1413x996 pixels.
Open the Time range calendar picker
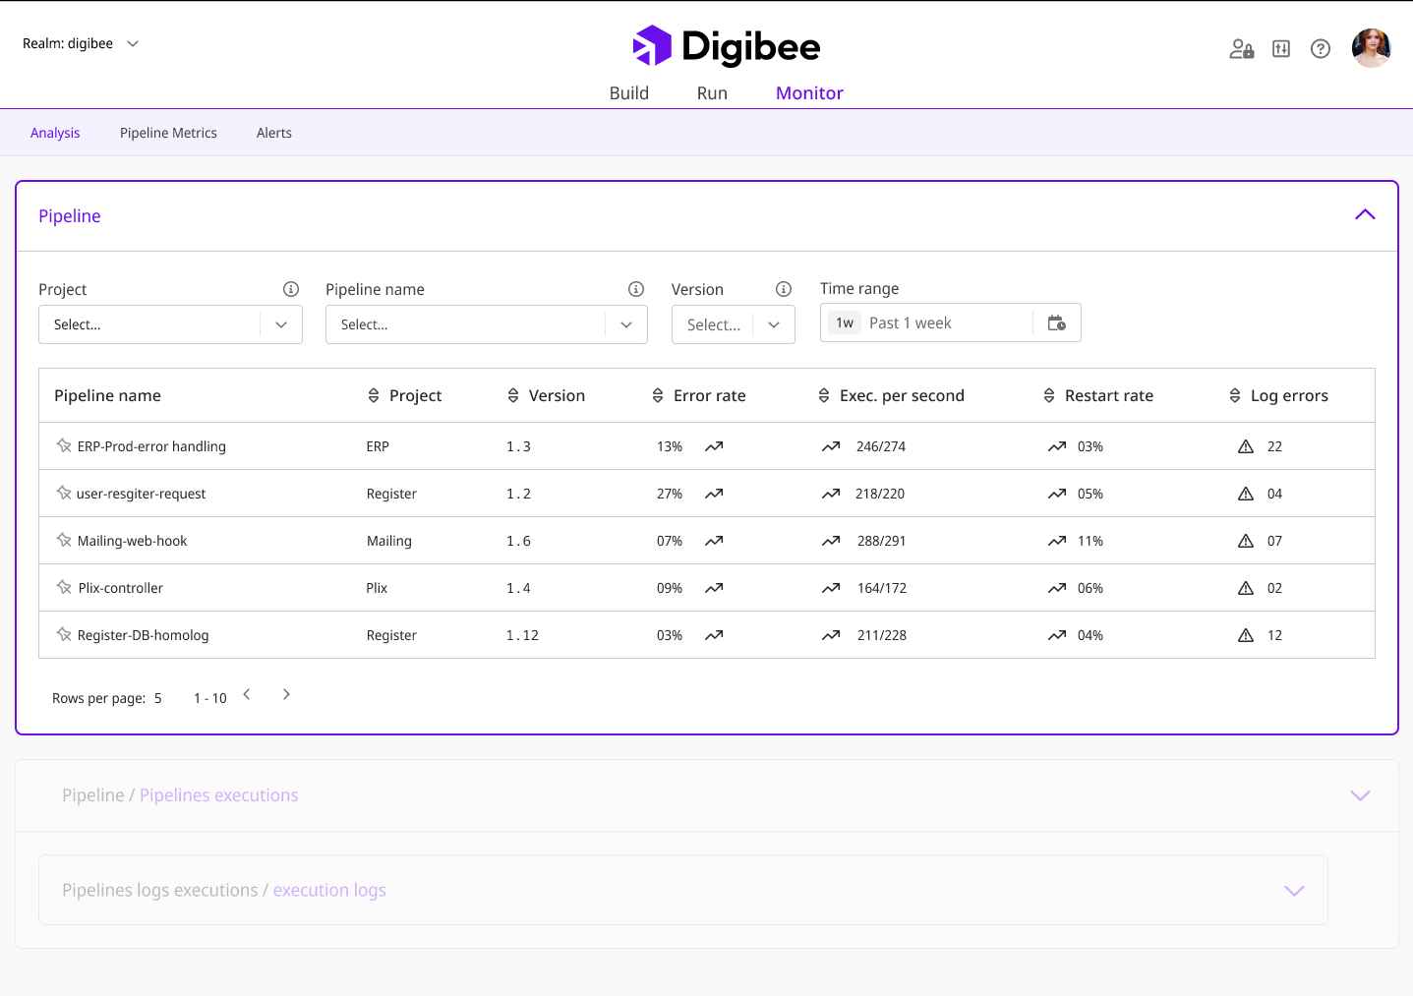(1057, 323)
